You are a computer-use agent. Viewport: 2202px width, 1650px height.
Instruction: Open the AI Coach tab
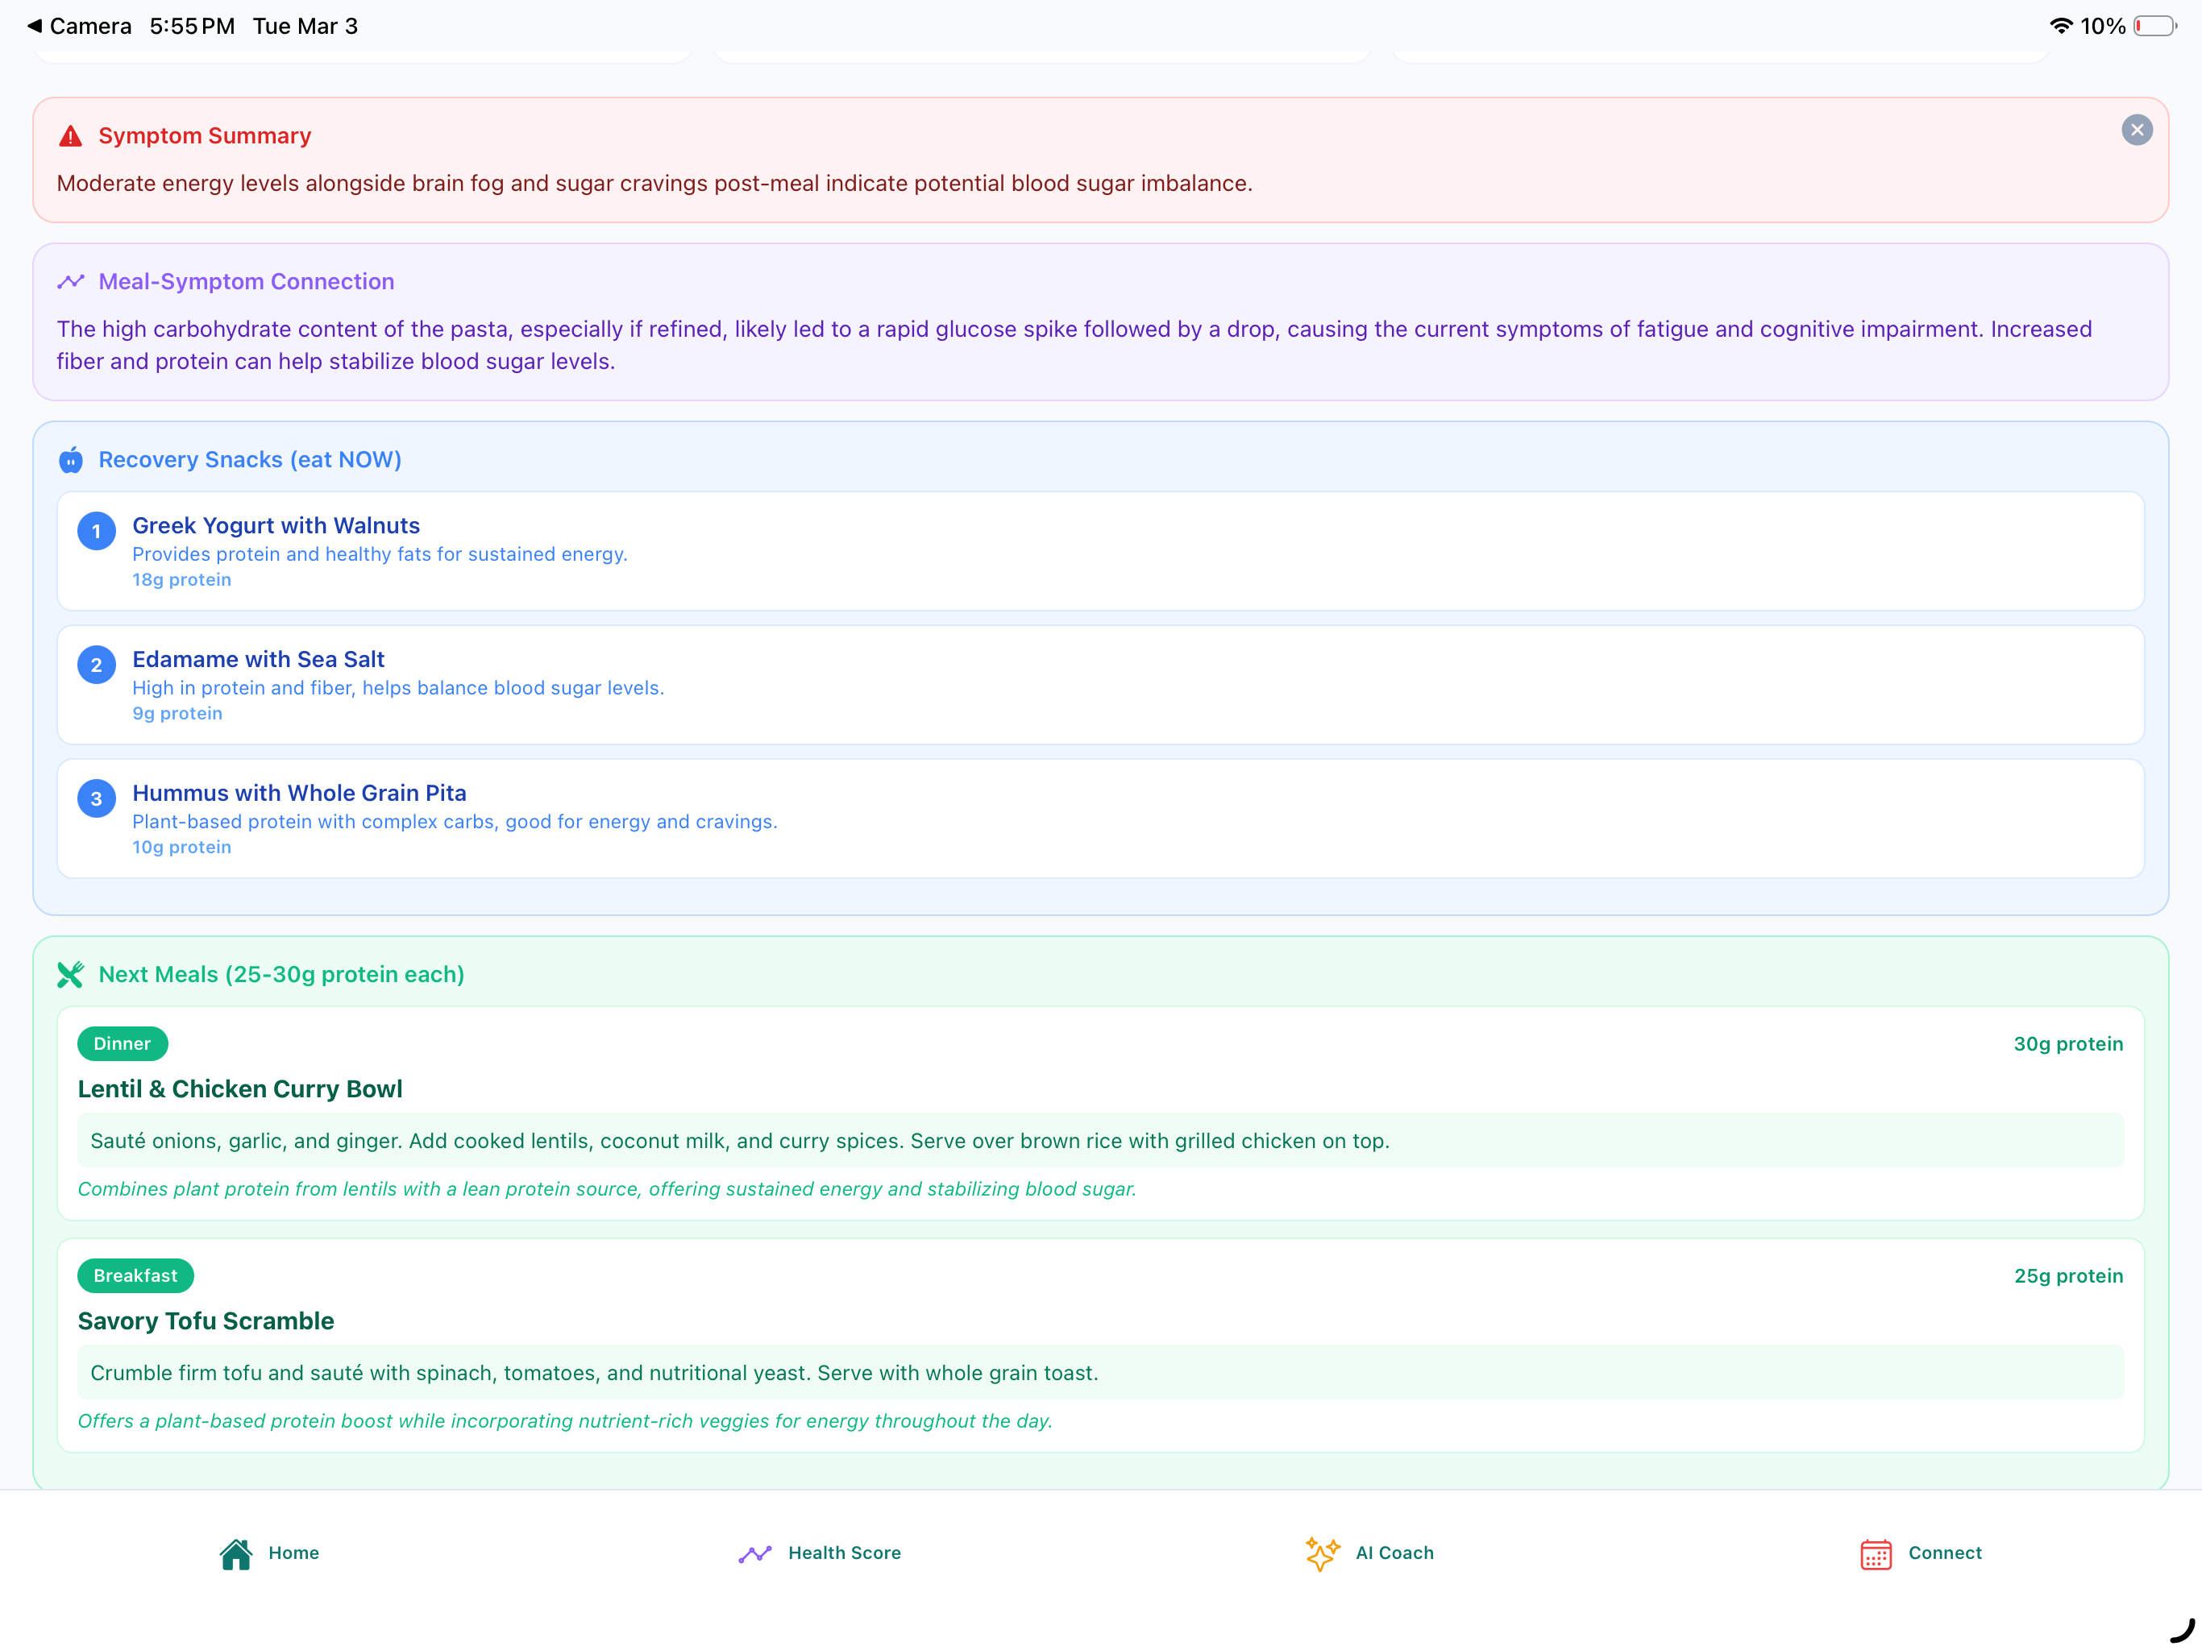(x=1369, y=1553)
